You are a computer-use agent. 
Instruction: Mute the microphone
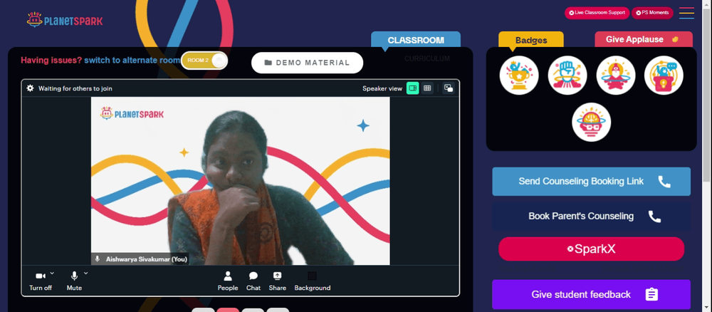74,281
